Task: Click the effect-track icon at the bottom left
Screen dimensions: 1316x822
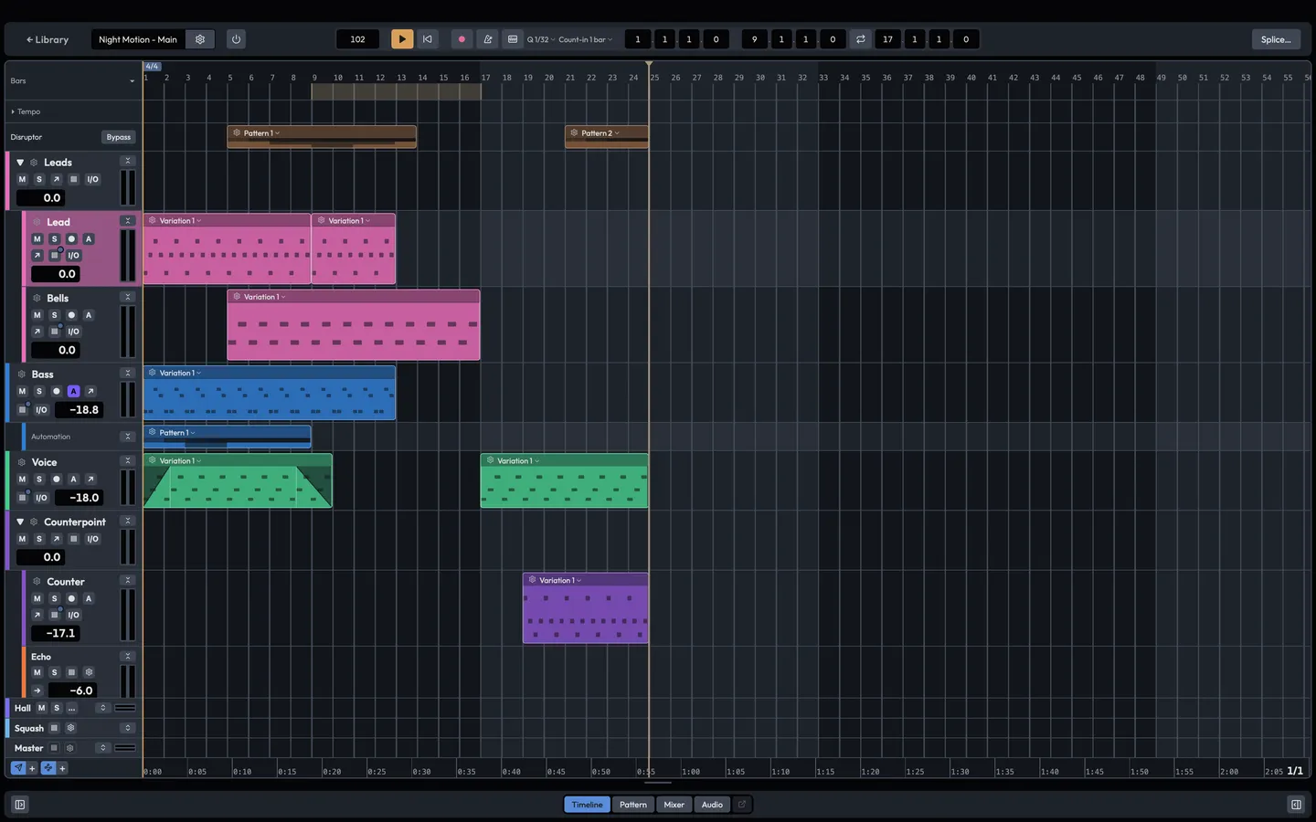Action: click(x=48, y=768)
